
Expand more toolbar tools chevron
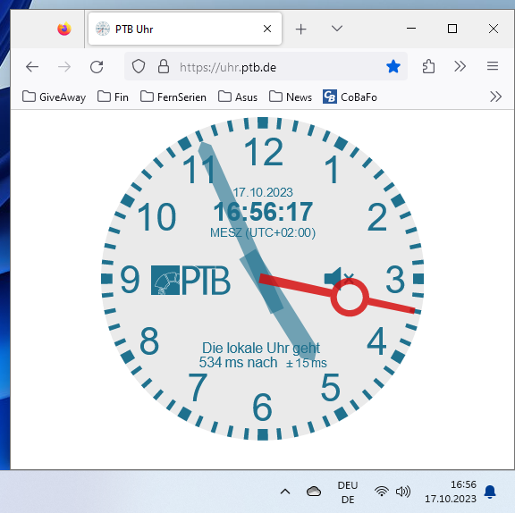(460, 66)
